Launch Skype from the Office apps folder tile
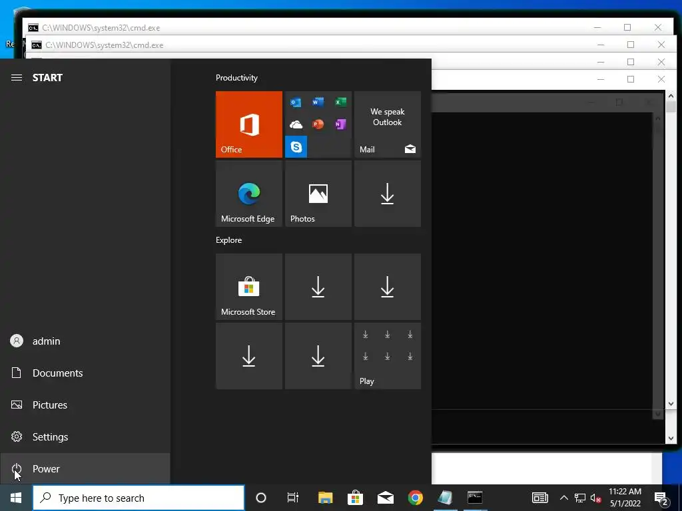This screenshot has height=511, width=682. 296,147
